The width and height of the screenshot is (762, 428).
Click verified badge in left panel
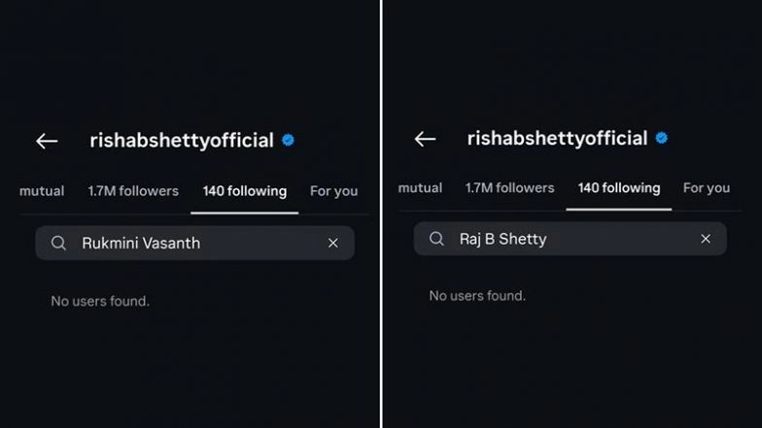tap(289, 141)
